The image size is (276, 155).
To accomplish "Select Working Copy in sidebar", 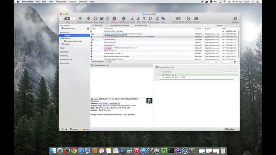I will (74, 28).
